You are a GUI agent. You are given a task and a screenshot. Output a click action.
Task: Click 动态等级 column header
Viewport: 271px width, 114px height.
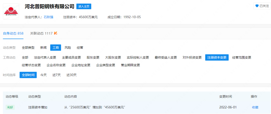point(12,96)
